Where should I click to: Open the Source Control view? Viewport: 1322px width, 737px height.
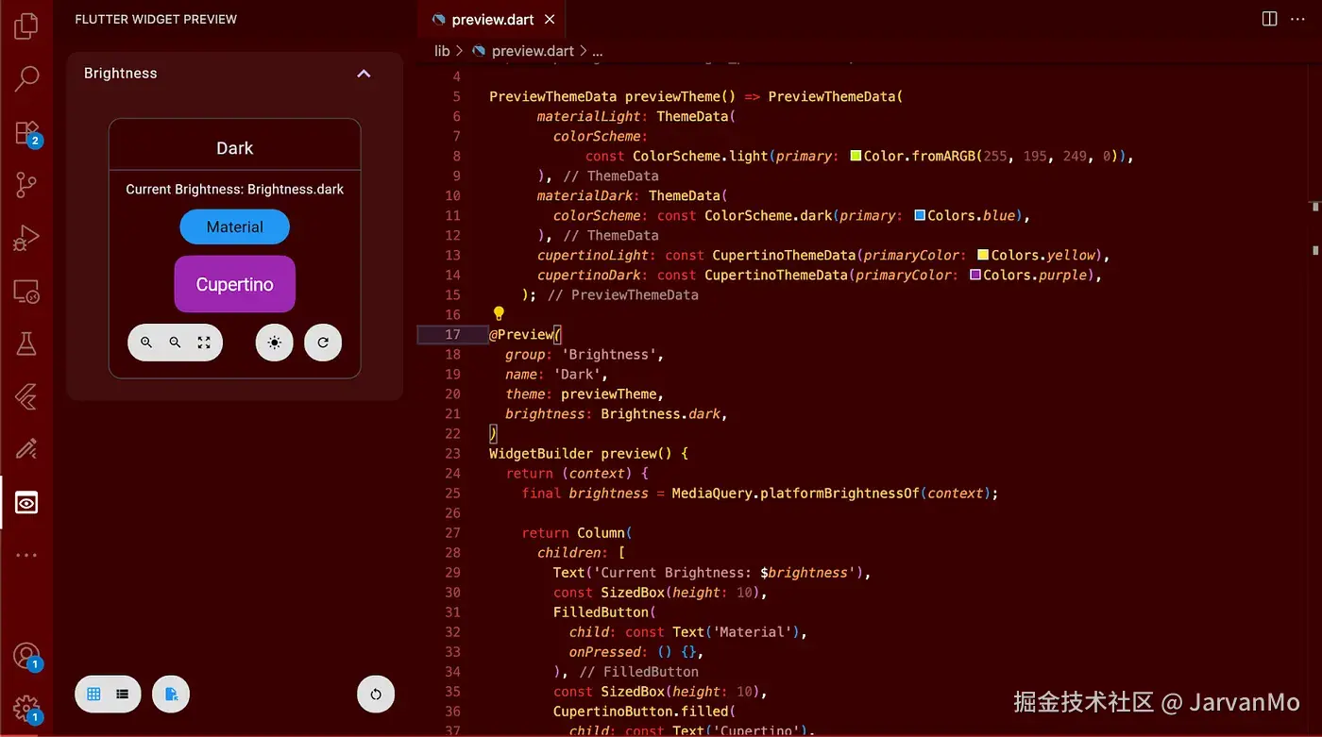click(x=26, y=185)
